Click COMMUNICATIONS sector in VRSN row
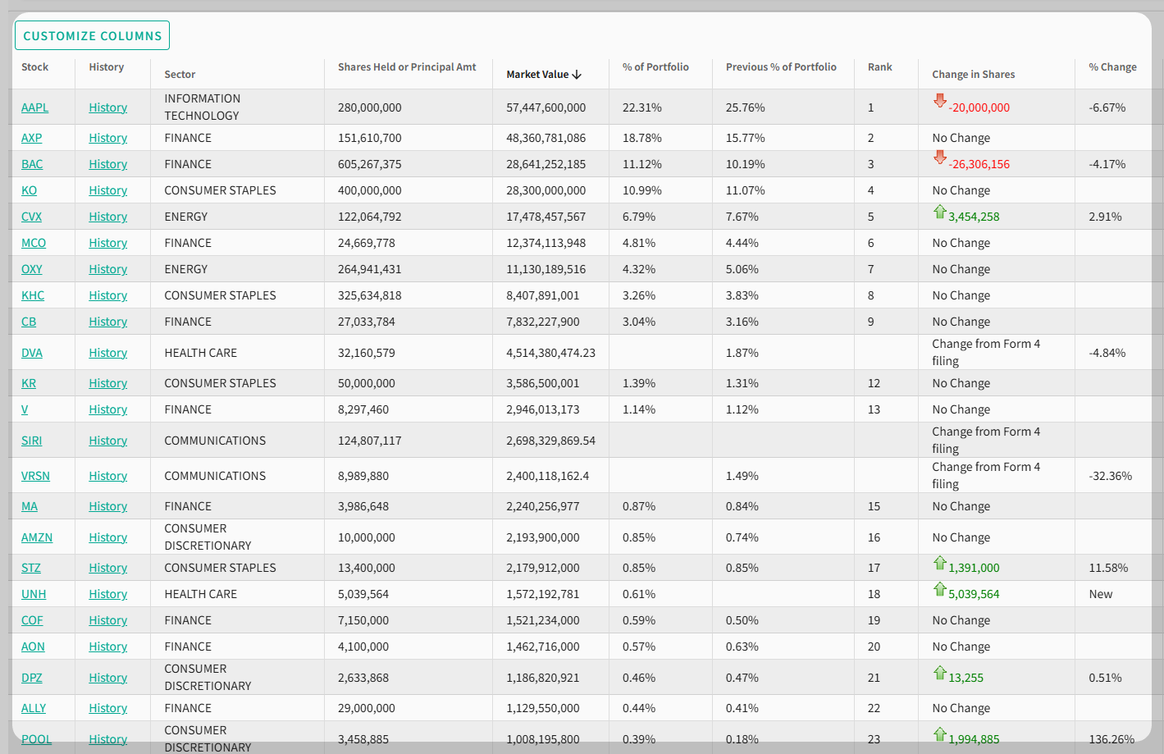Image resolution: width=1164 pixels, height=754 pixels. point(215,476)
